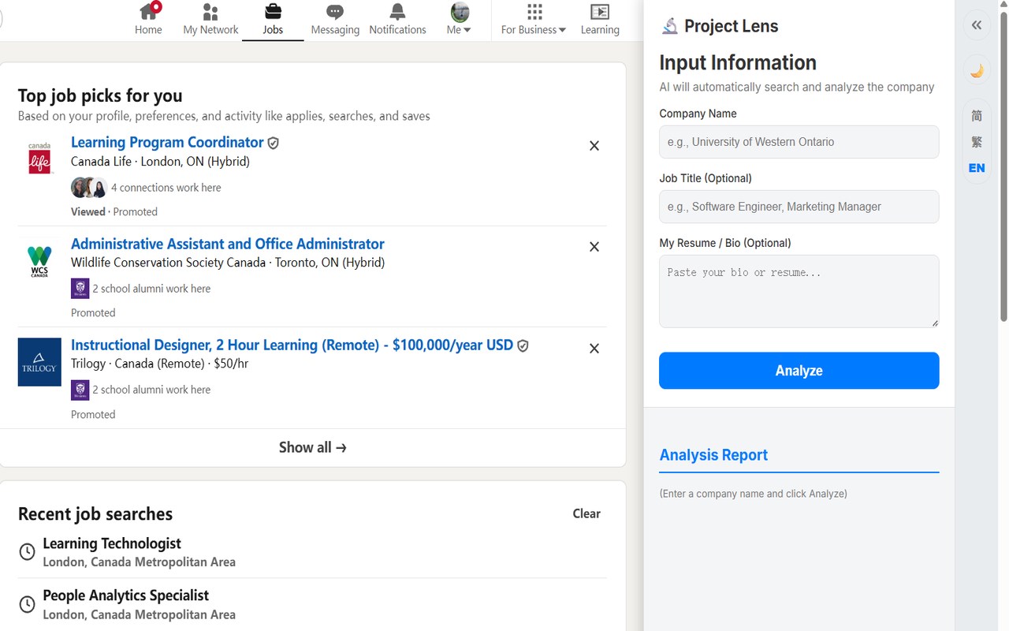Toggle dark mode moon icon

977,71
